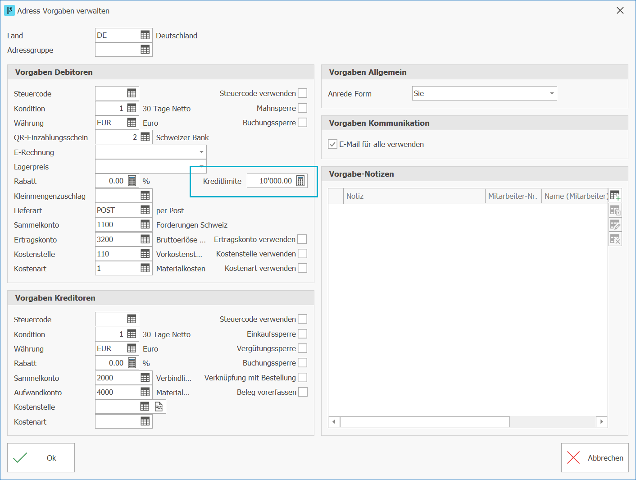This screenshot has height=480, width=636.
Task: Open Debitoren Kondition lookup icon
Action: (x=132, y=108)
